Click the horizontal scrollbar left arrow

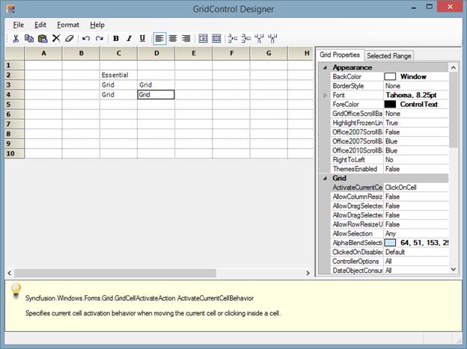9,273
